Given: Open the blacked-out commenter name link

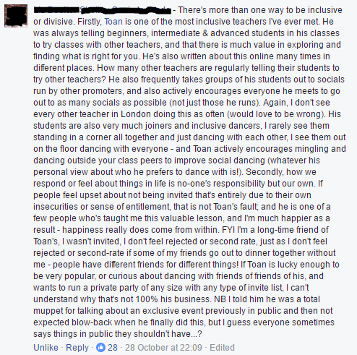Looking at the screenshot, I should click(x=102, y=10).
